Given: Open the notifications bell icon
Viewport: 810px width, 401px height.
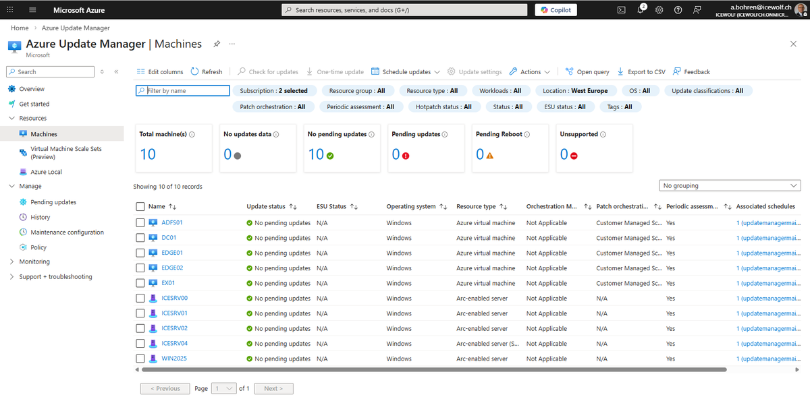Looking at the screenshot, I should (x=641, y=10).
